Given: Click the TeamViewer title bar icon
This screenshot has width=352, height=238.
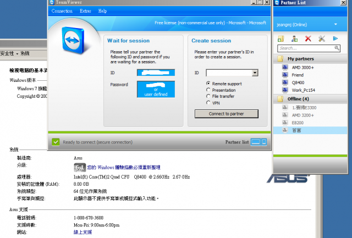Looking at the screenshot, I should (x=52, y=2).
